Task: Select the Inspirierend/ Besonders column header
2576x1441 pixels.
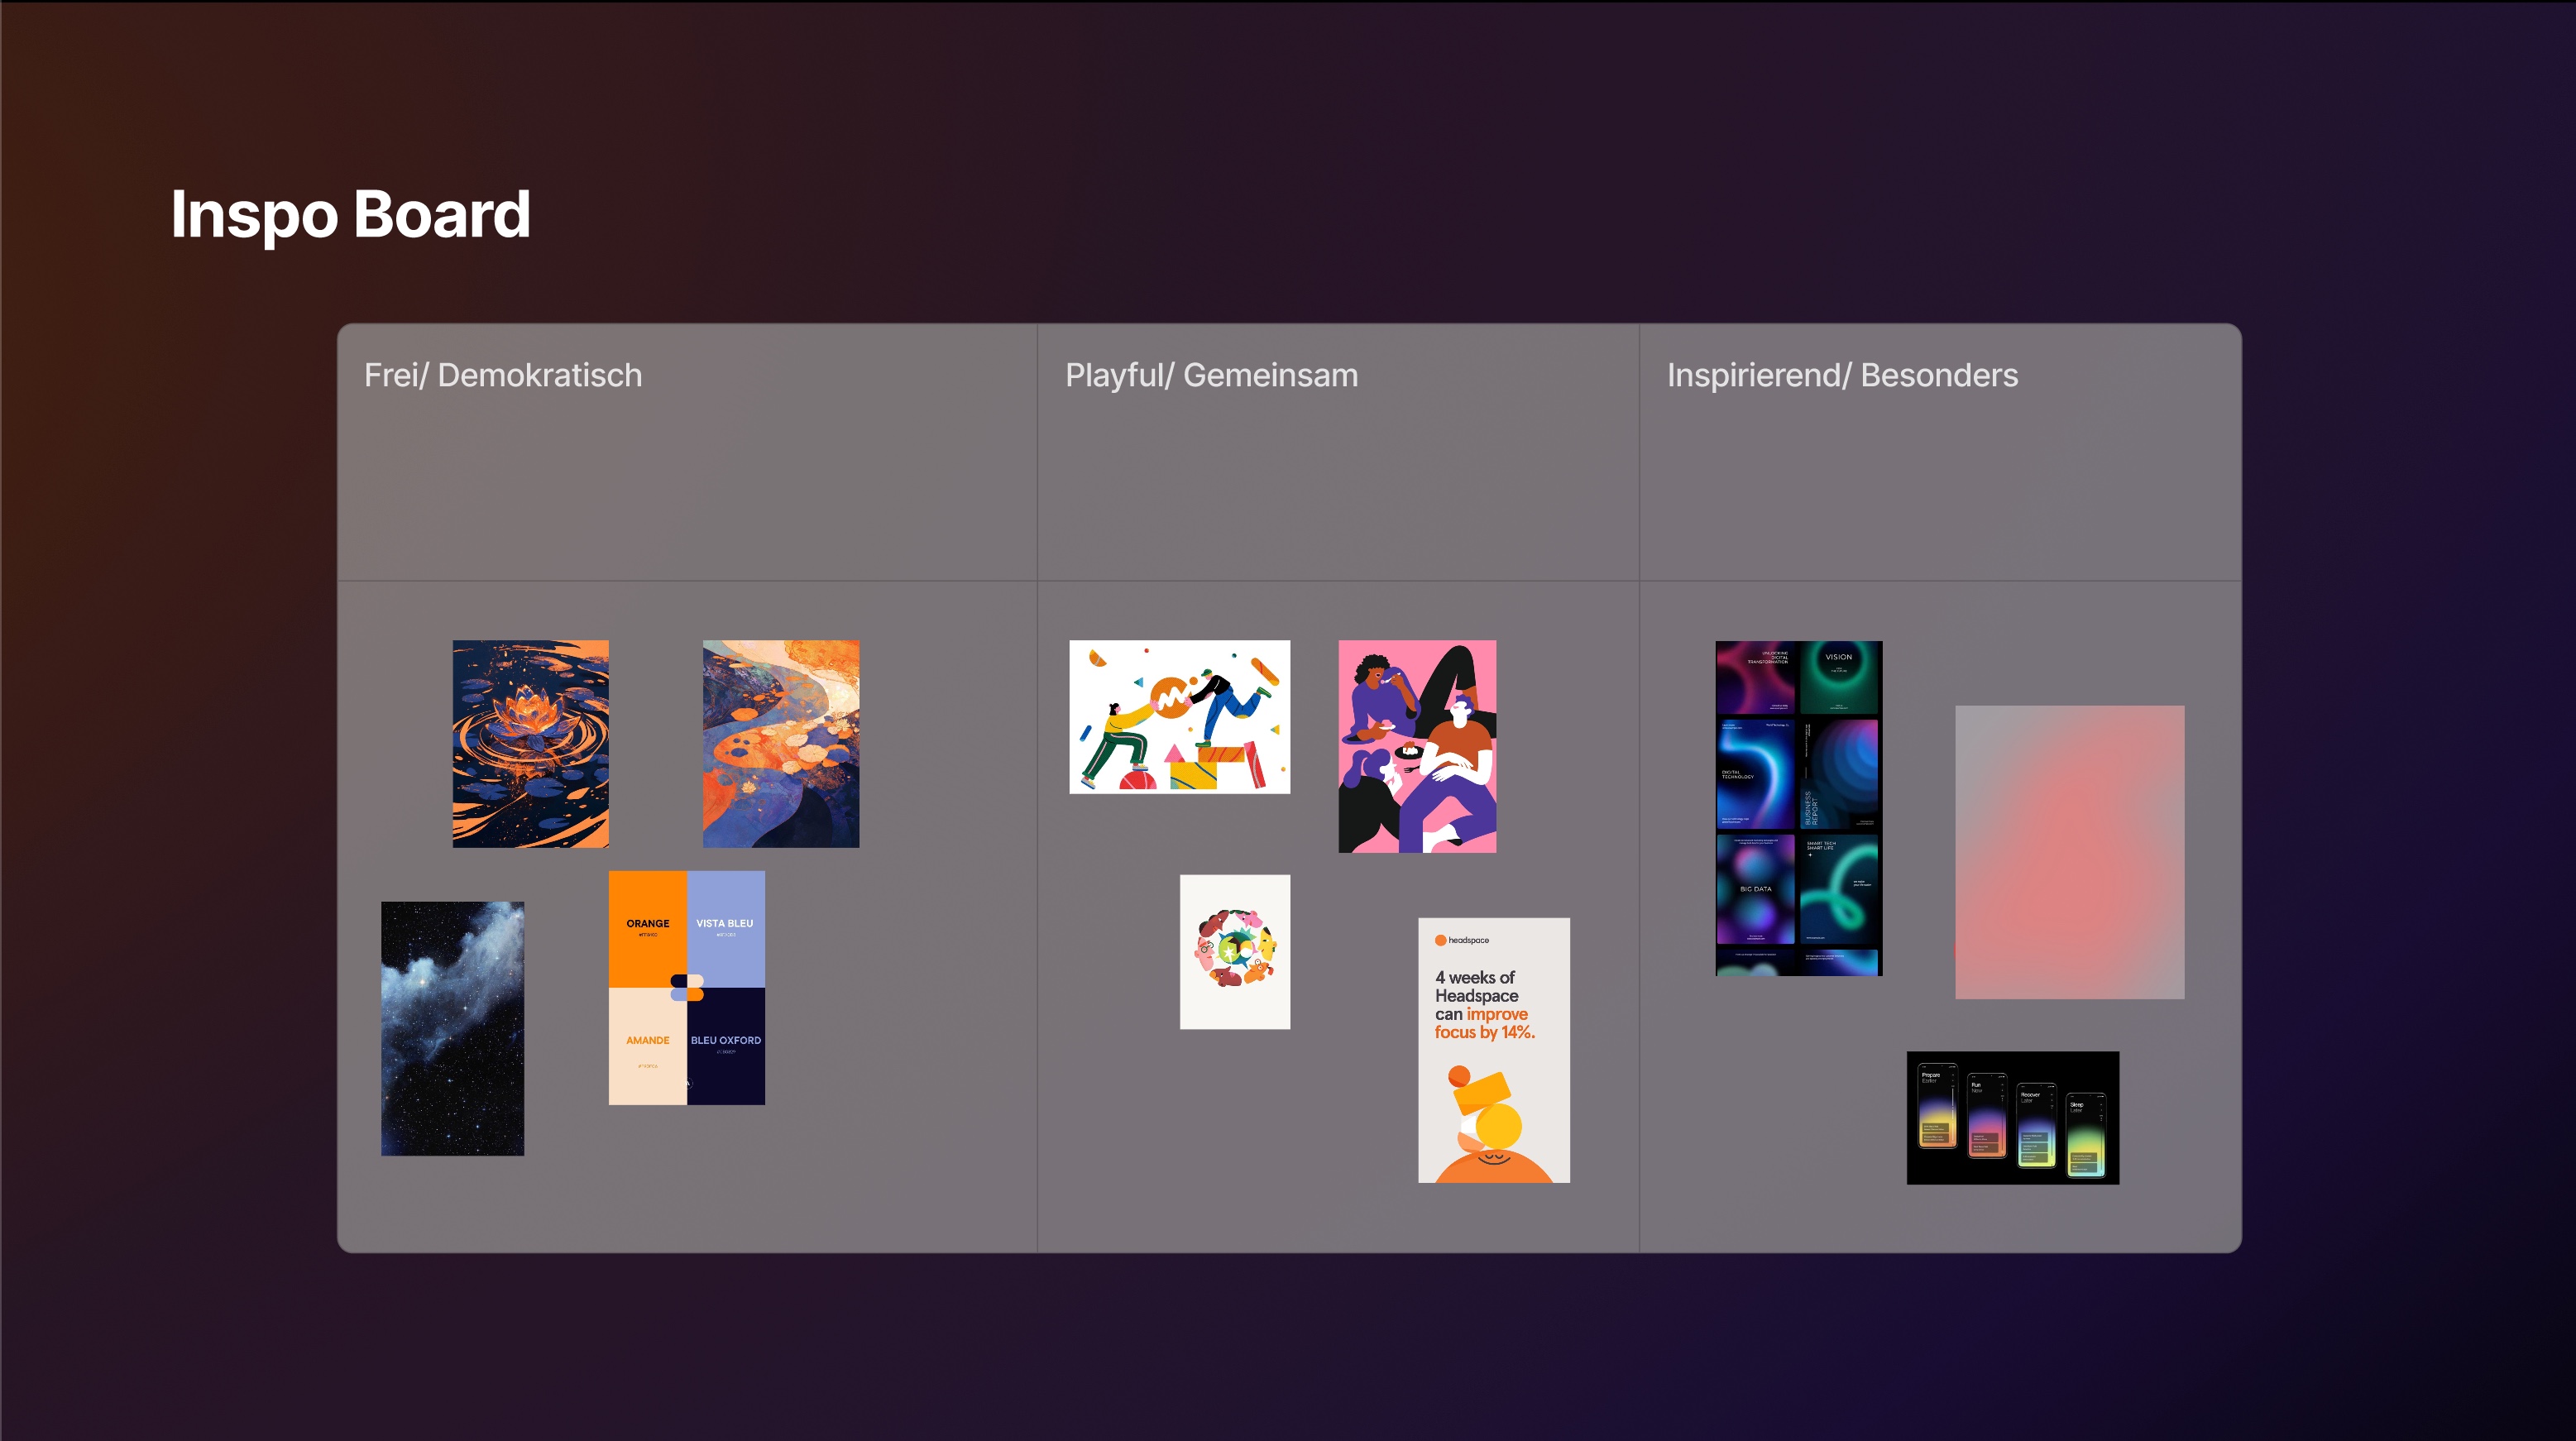Action: coord(1842,375)
